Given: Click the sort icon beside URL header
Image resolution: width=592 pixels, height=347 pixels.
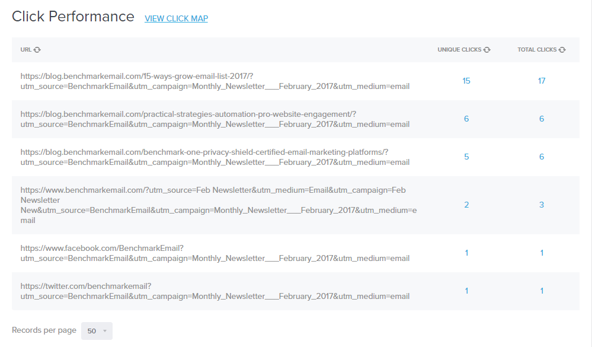Looking at the screenshot, I should 37,50.
